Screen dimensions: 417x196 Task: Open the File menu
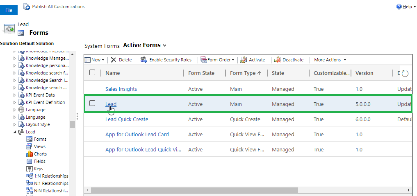(9, 10)
